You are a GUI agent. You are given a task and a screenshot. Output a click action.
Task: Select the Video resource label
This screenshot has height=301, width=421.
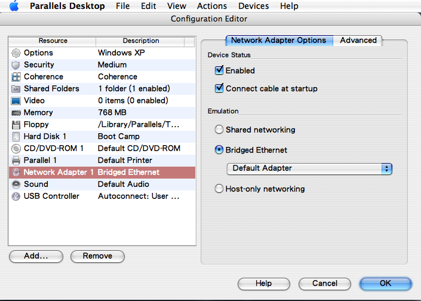point(34,101)
